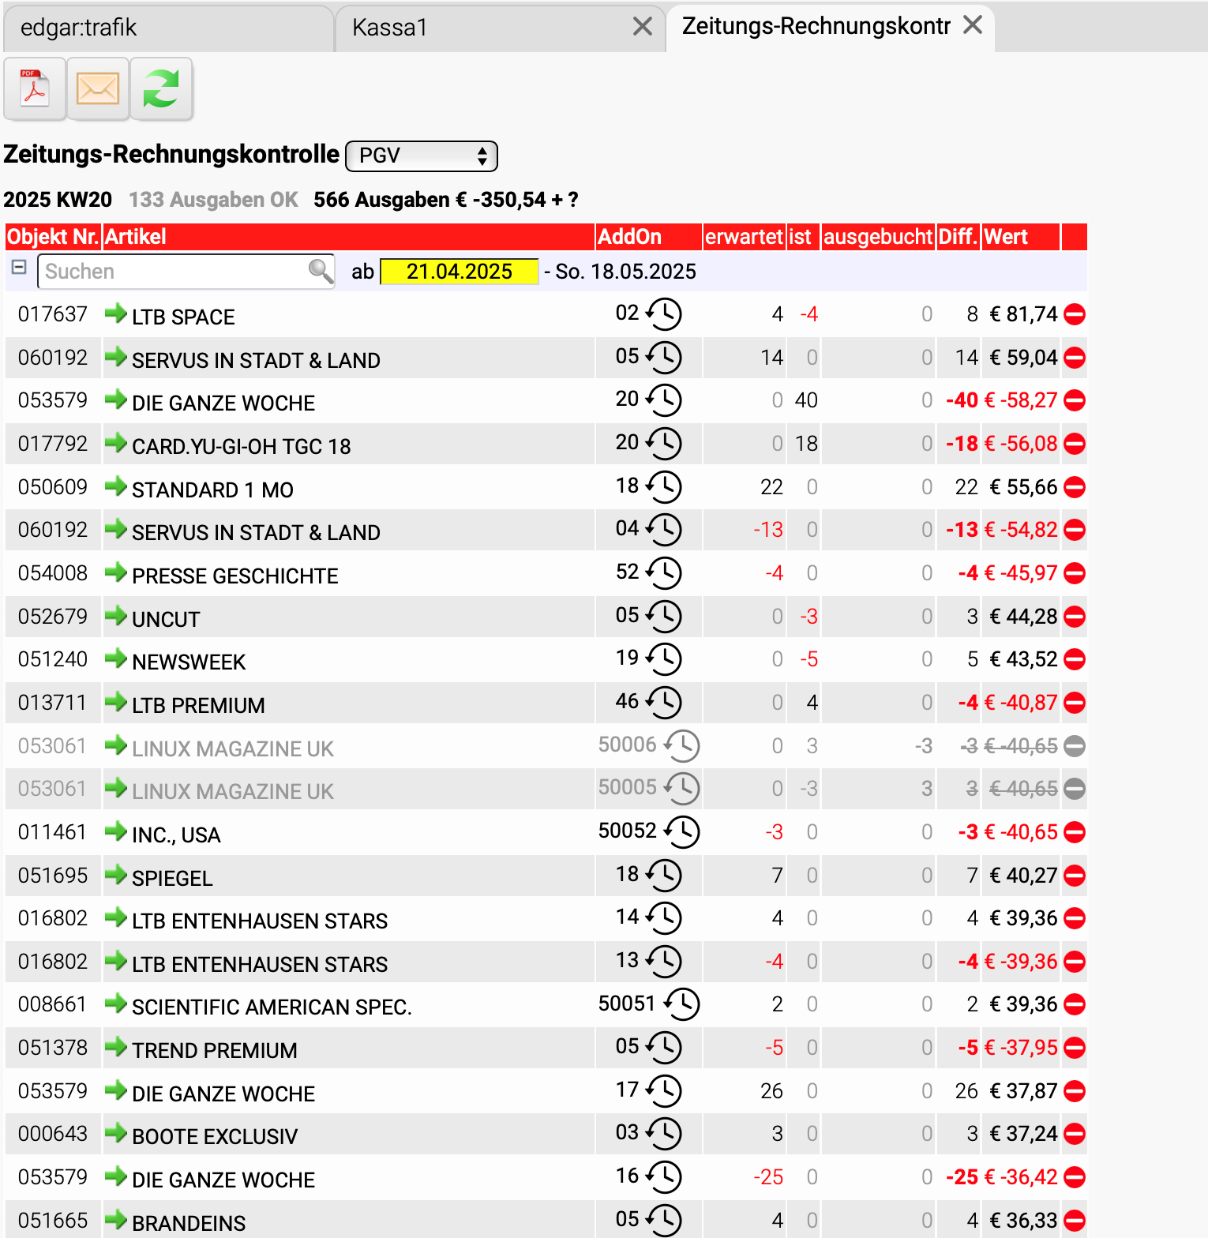Viewport: 1208px width, 1238px height.
Task: Click object number 017792
Action: (53, 444)
